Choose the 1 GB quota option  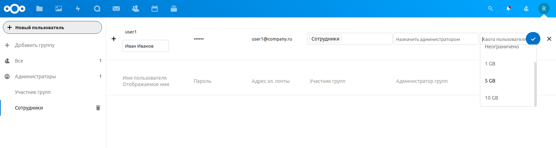pos(507,64)
